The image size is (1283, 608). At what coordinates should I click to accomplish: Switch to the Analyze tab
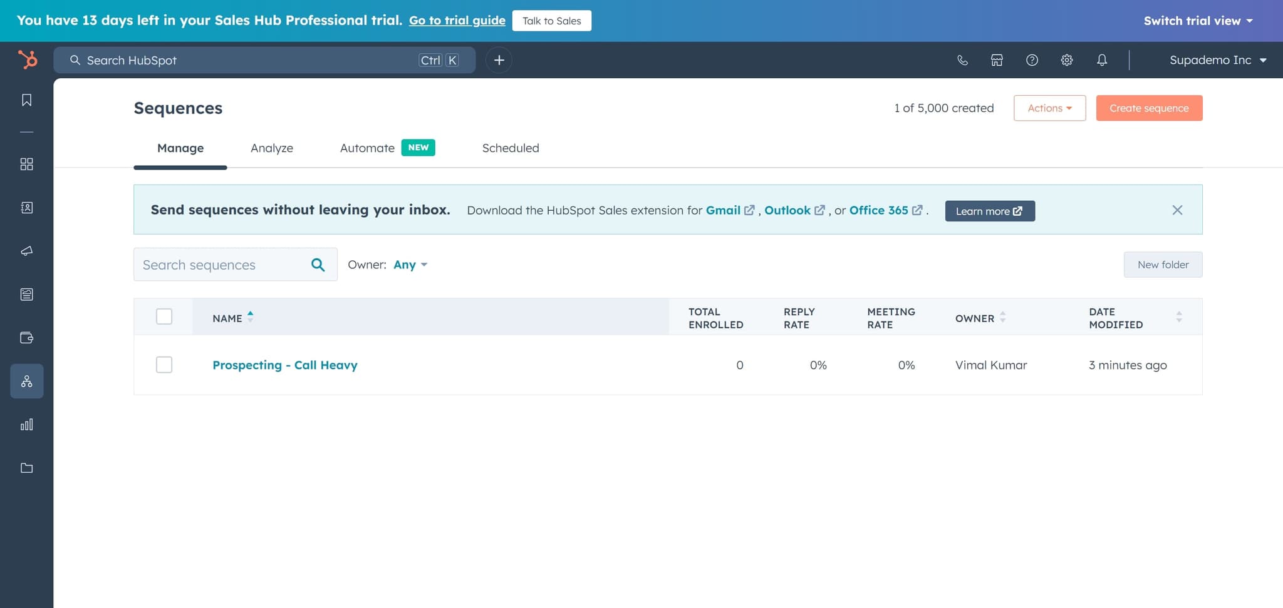(x=272, y=148)
